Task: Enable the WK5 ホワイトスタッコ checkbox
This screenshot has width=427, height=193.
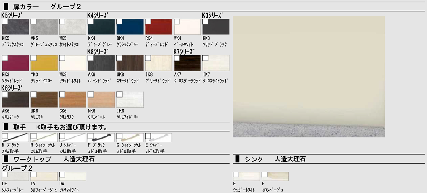Action: [x=62, y=22]
